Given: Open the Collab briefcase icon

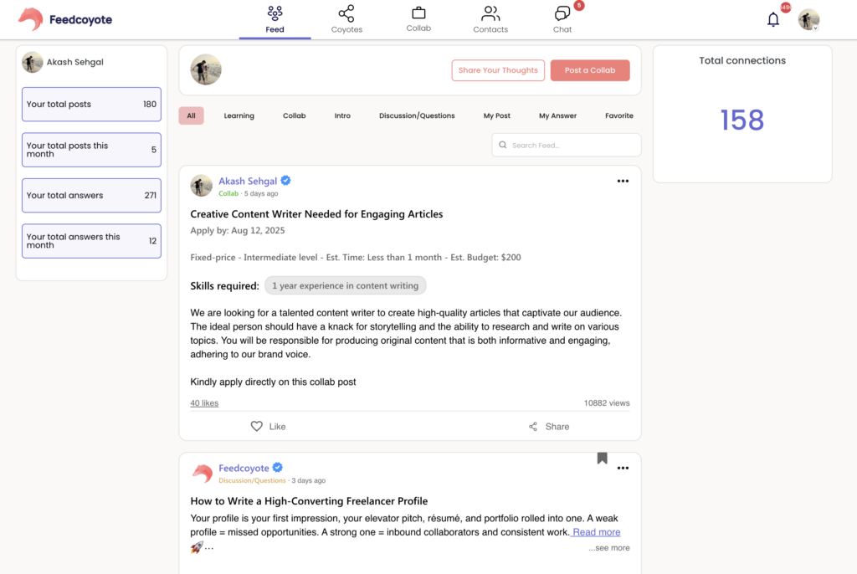Looking at the screenshot, I should [x=418, y=13].
